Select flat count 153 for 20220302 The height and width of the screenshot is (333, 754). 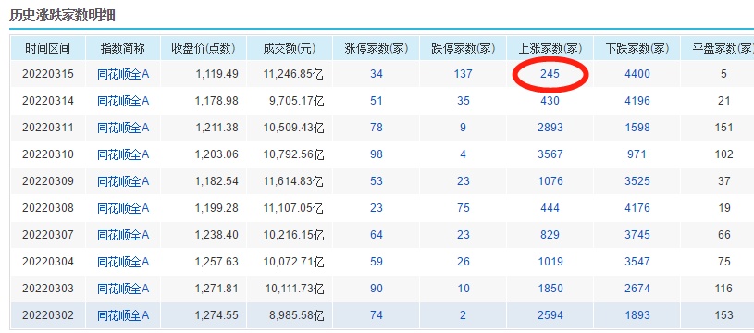click(x=723, y=315)
